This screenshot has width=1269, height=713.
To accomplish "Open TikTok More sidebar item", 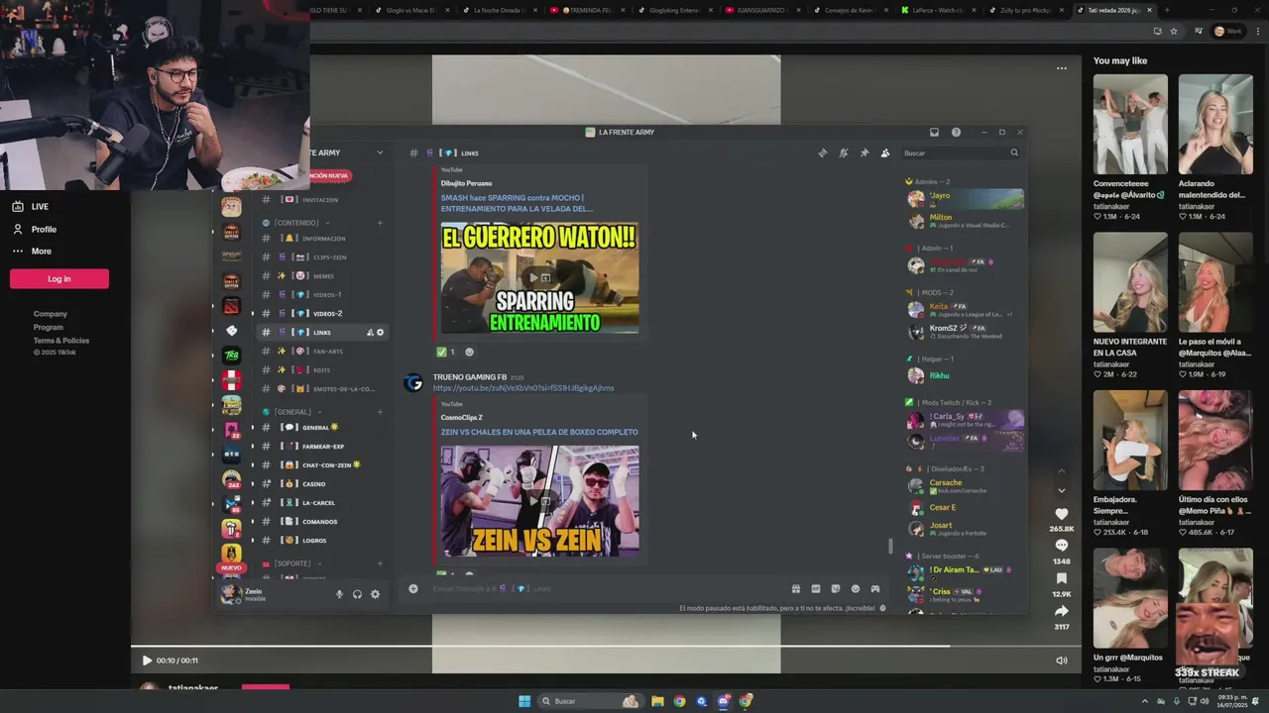I will pyautogui.click(x=32, y=252).
